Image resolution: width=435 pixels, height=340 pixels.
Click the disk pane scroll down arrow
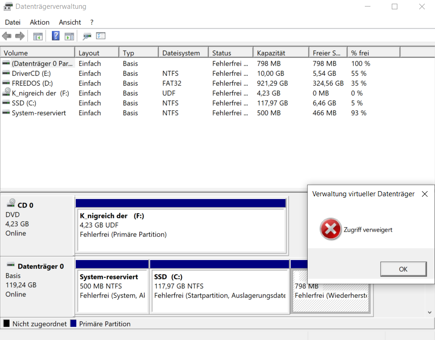429,312
